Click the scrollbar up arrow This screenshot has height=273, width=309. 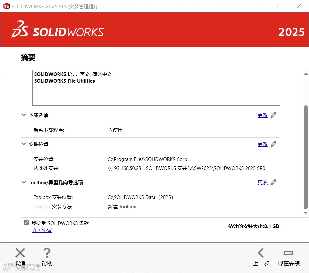click(x=306, y=74)
